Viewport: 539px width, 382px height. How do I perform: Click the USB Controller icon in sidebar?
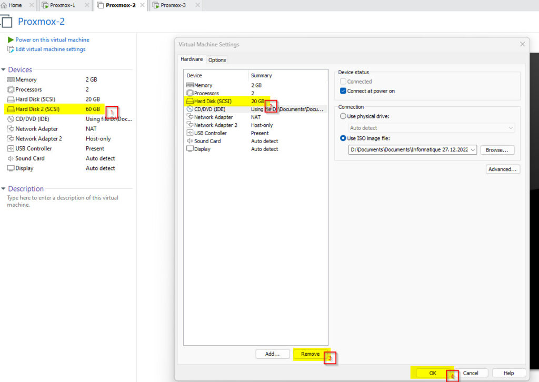[11, 149]
